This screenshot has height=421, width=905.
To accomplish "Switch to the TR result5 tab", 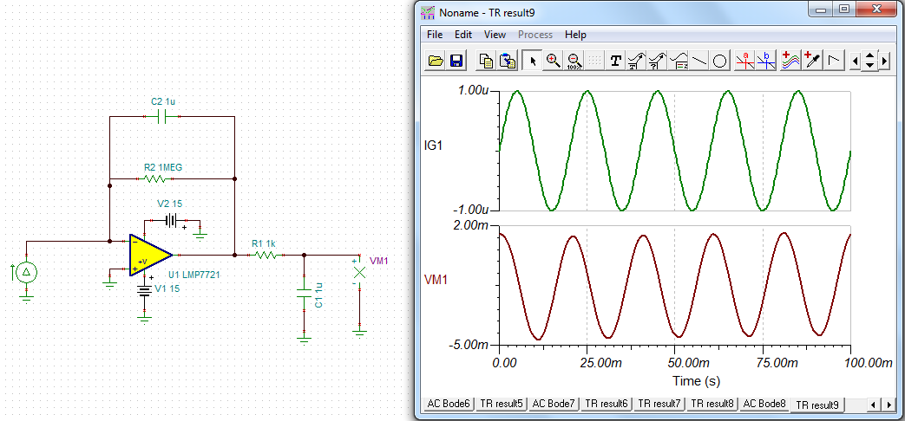I will [502, 404].
